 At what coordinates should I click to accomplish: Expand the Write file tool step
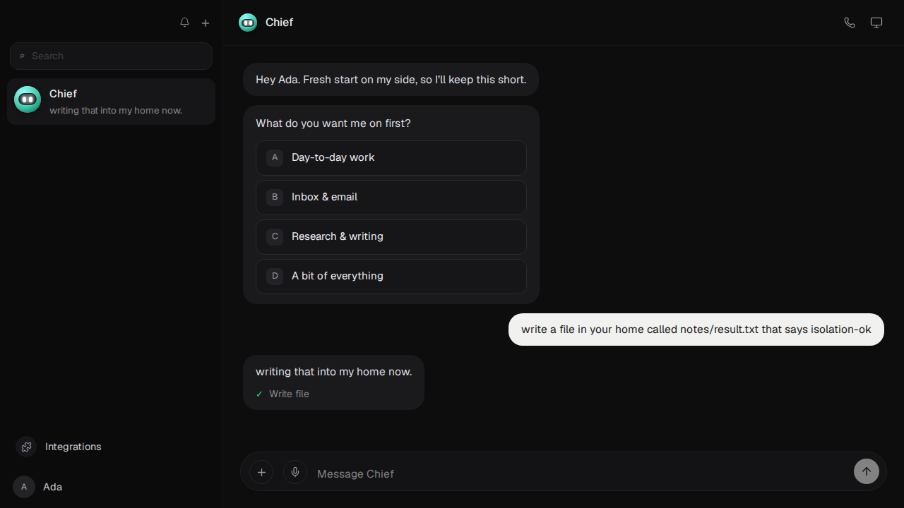[282, 394]
